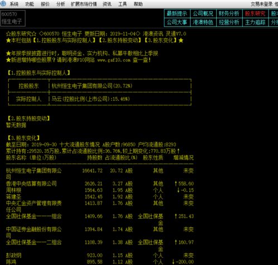Image resolution: width=278 pixels, height=265 pixels.
Task: Click the 持股数 column header
Action: [95, 158]
